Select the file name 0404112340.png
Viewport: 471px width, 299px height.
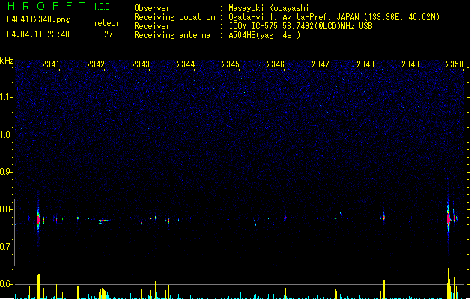point(38,19)
